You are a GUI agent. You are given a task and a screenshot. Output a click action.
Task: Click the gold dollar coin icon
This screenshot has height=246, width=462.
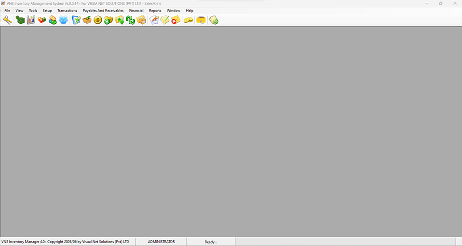pos(98,20)
